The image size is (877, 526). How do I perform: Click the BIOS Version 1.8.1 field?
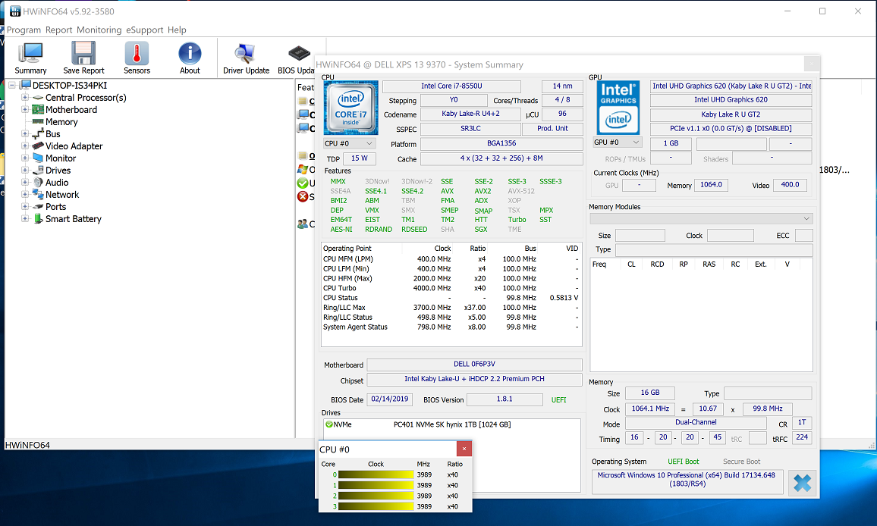click(505, 399)
